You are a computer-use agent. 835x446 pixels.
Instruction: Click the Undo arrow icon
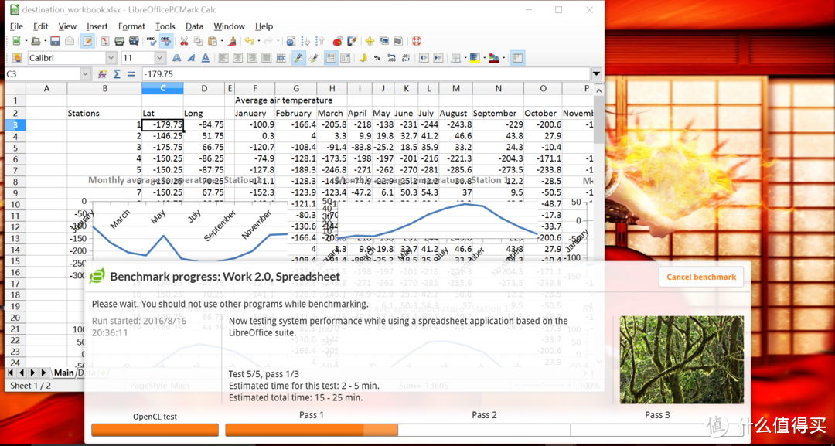(249, 41)
